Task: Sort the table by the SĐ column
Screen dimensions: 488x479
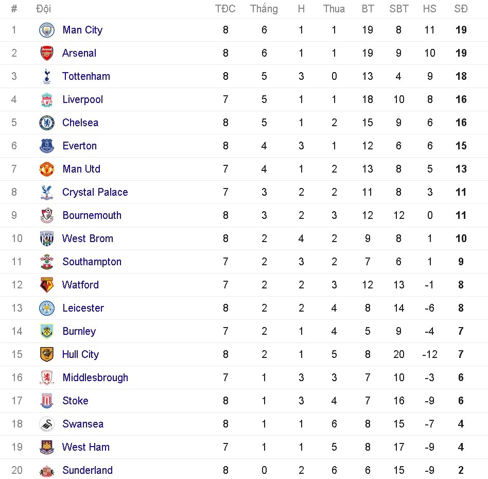Action: coord(461,9)
